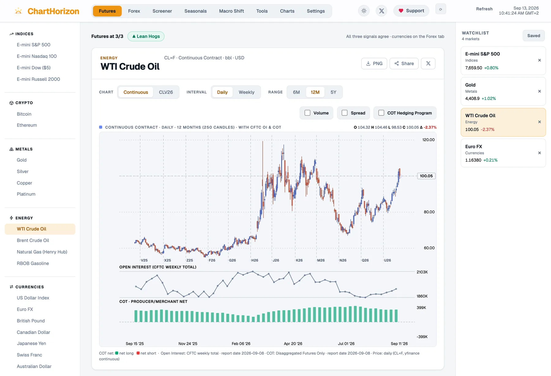Remove Euro FX from watchlist
This screenshot has height=376, width=551.
539,153
